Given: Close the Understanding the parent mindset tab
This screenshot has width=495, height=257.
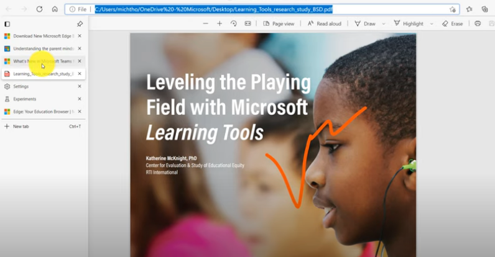Looking at the screenshot, I should [80, 48].
